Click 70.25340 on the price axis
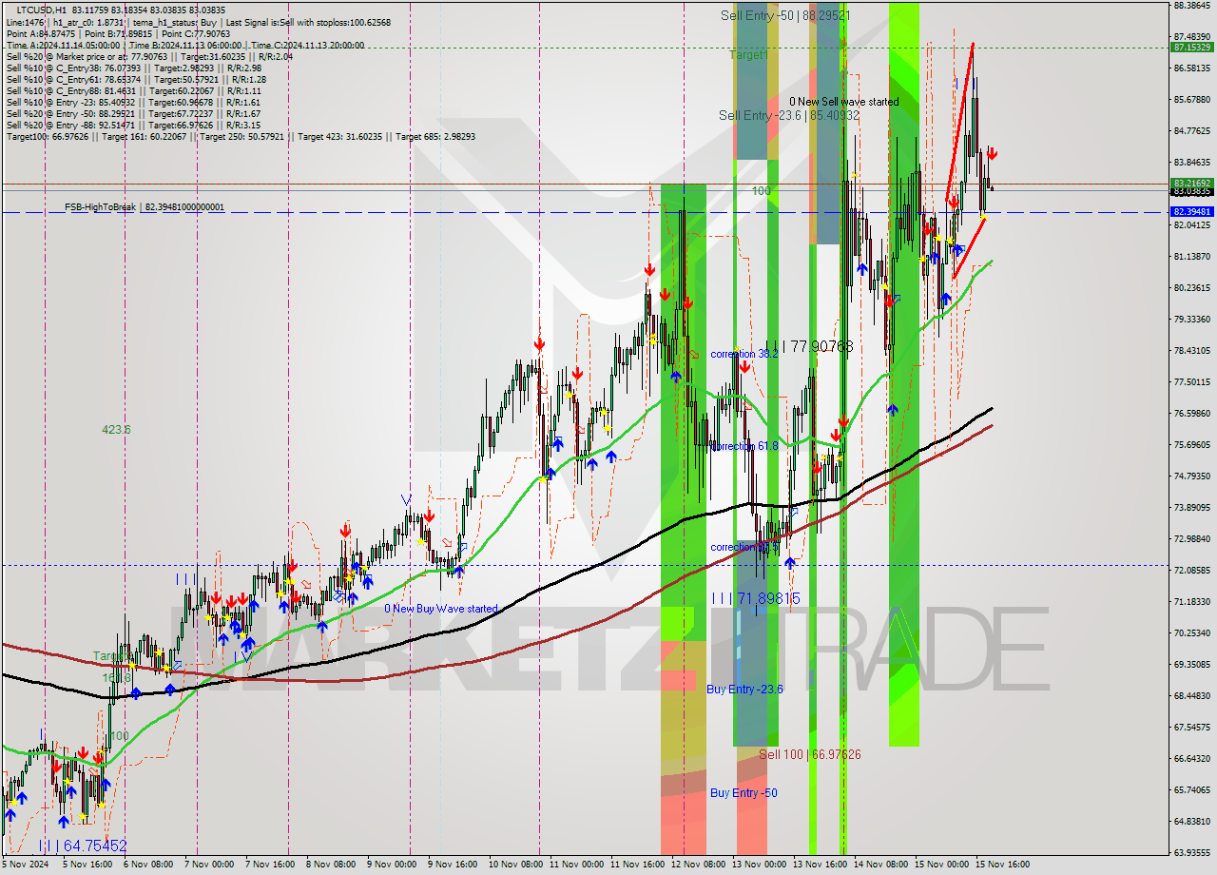Viewport: 1217px width, 875px height. point(1191,633)
